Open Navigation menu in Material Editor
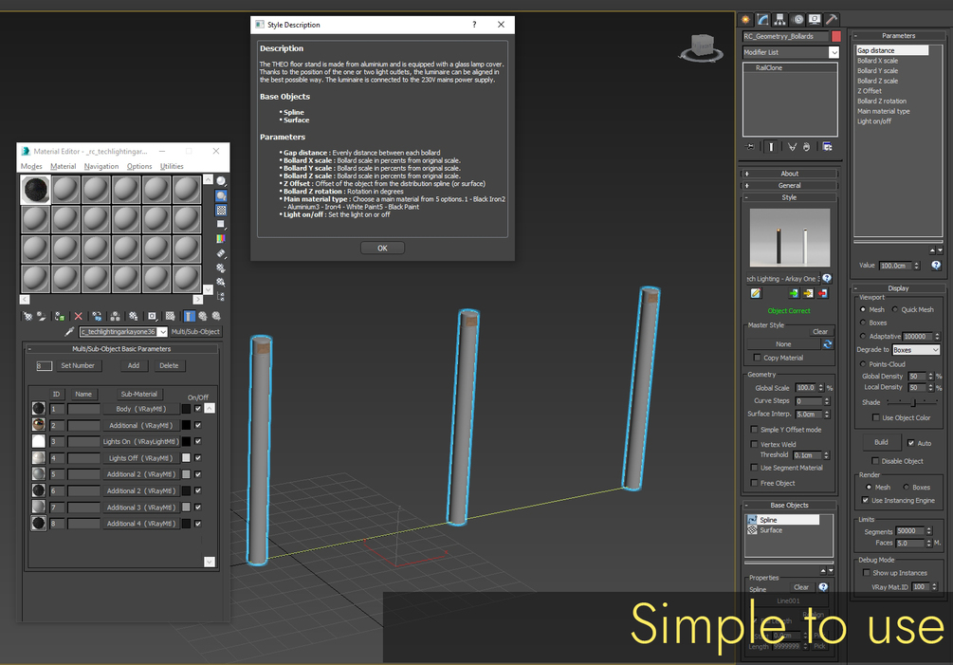The width and height of the screenshot is (953, 665). (101, 167)
